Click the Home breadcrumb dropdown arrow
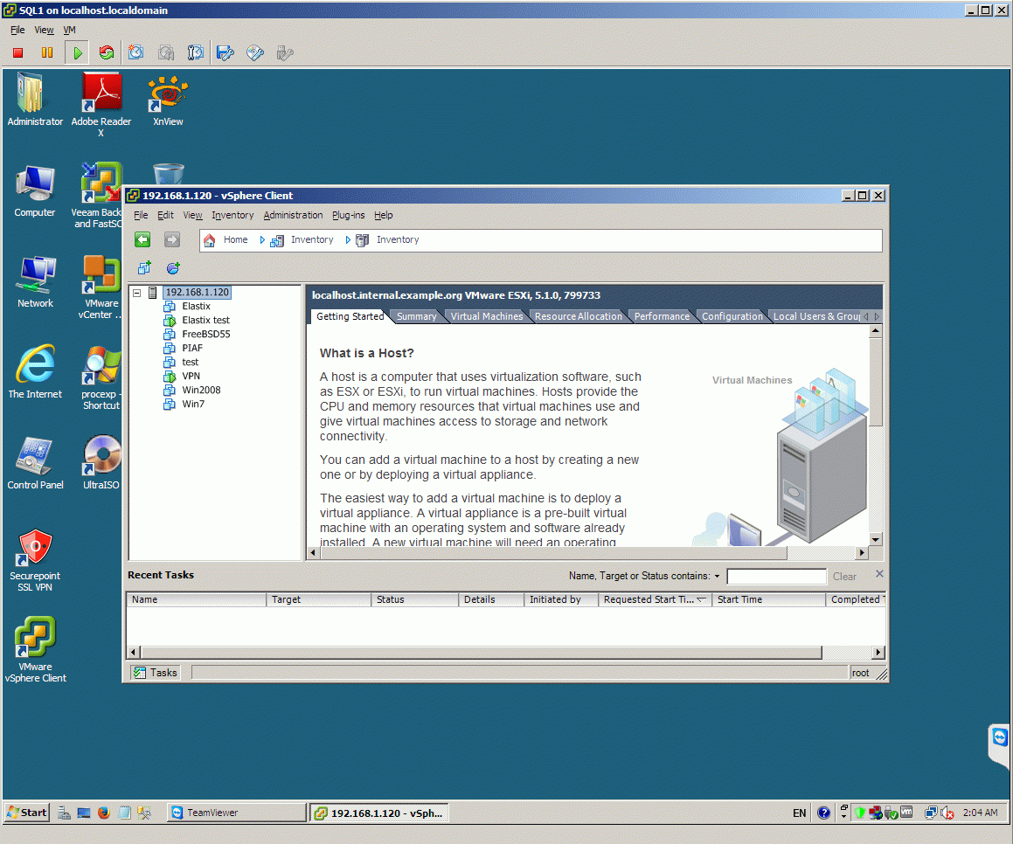The image size is (1013, 844). pos(262,239)
